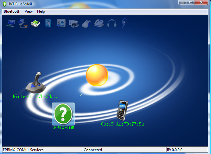Click the IP: 0.0.0.0 status entry
Viewport: 211px width, 154px height.
point(175,150)
